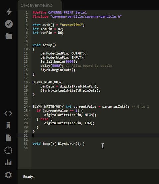This screenshot has height=184, width=159.
Task: Click line number 33 in the gutter
Action: click(26, 144)
